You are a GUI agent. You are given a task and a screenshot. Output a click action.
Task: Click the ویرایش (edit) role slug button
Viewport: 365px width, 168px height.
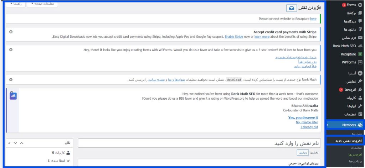click(303, 153)
